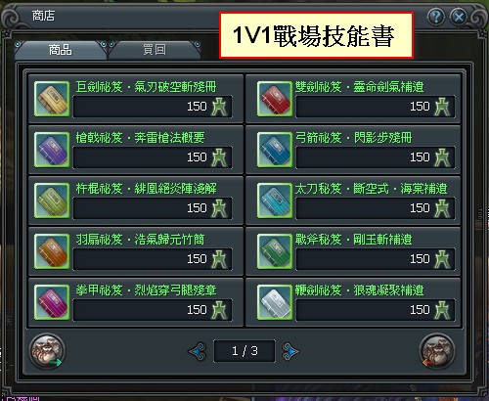Close the 商店 window
Screen dimensions: 489x401
459,17
